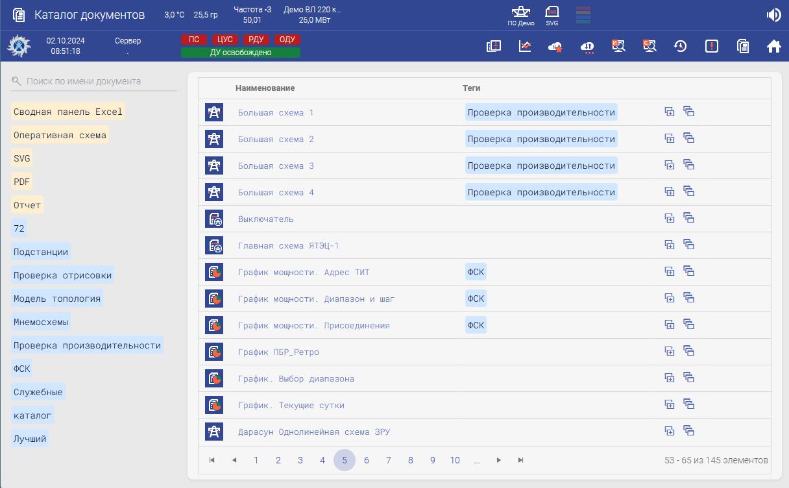Open the alert exclamation mark icon
Screen dimensions: 789x488
(712, 46)
